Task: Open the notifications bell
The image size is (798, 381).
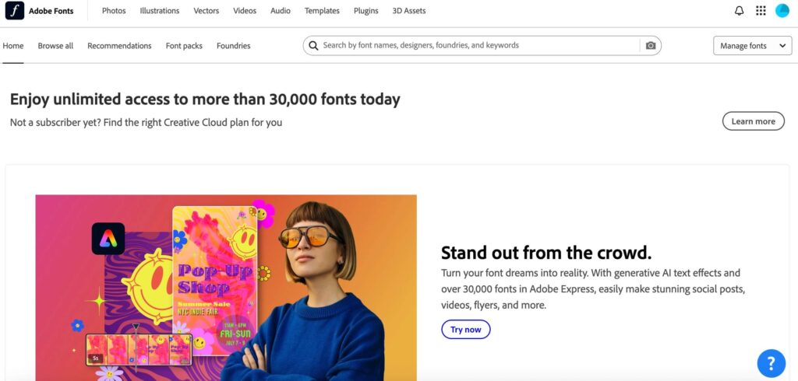Action: 739,11
